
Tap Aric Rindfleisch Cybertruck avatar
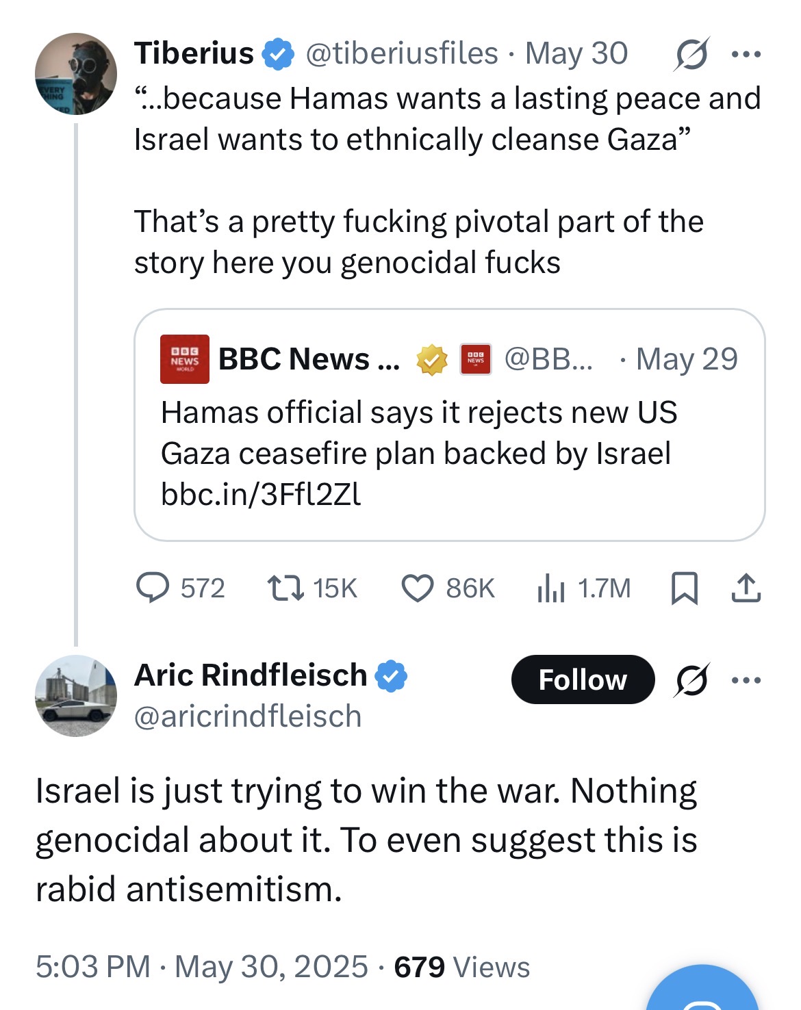coord(75,696)
